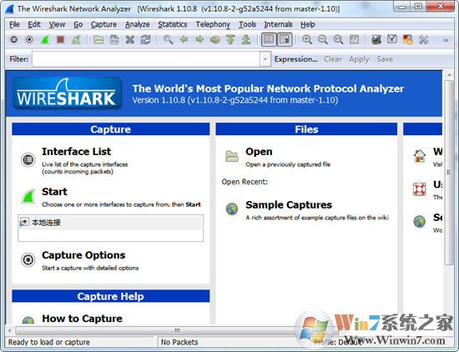
Task: Click the green shark fin Start icon
Action: click(28, 196)
